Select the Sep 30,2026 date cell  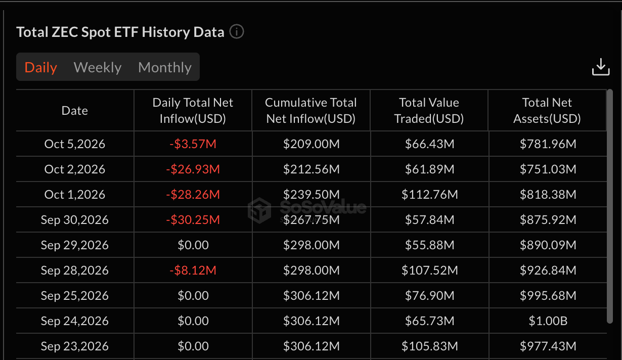pos(75,220)
